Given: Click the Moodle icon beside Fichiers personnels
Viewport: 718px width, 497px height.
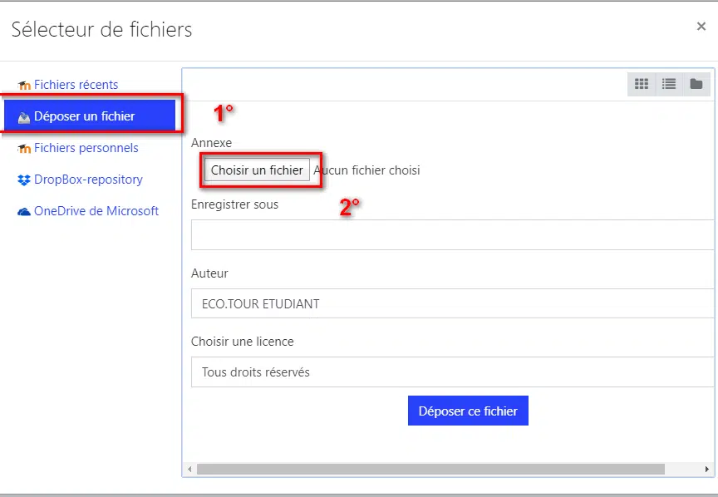Looking at the screenshot, I should (24, 149).
